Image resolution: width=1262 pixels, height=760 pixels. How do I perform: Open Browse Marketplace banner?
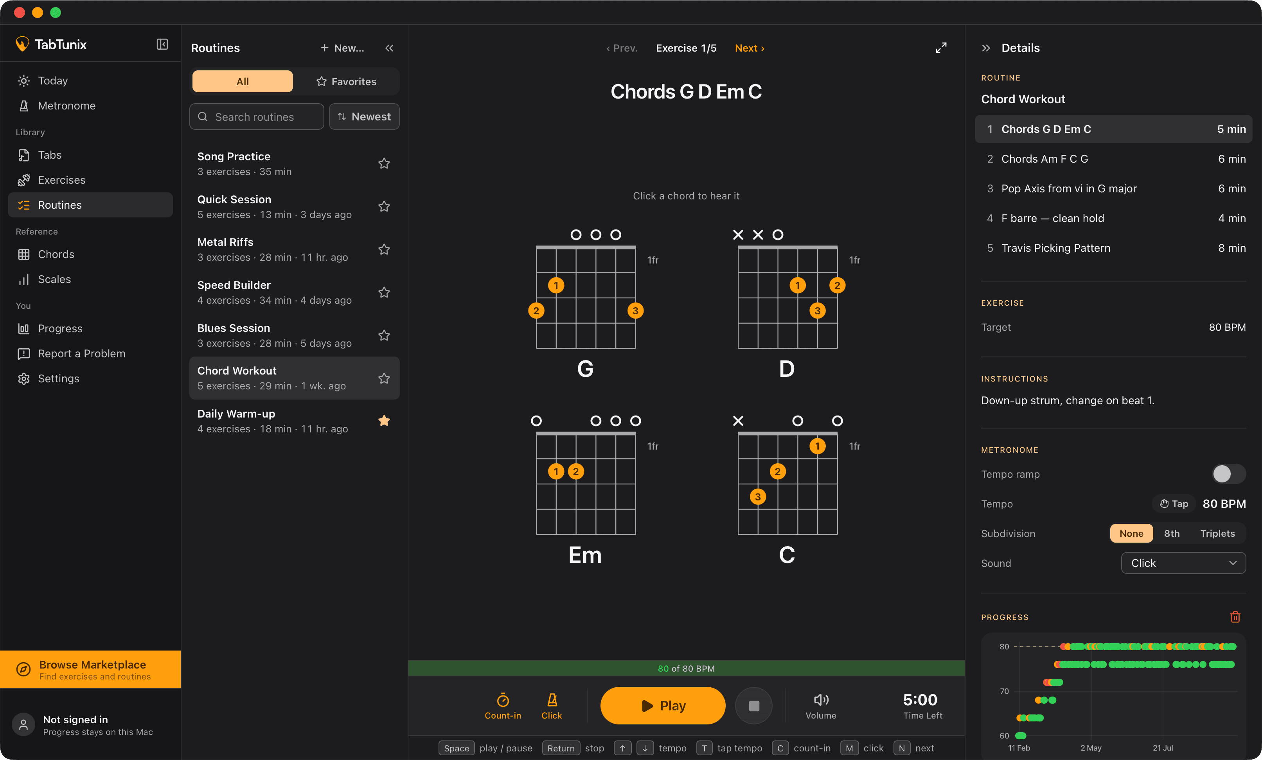tap(90, 669)
